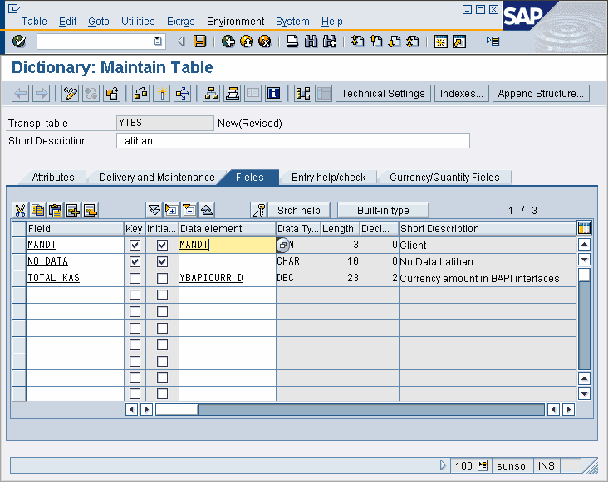Open F4 value help on MANDT data element
The height and width of the screenshot is (482, 608).
tap(283, 245)
